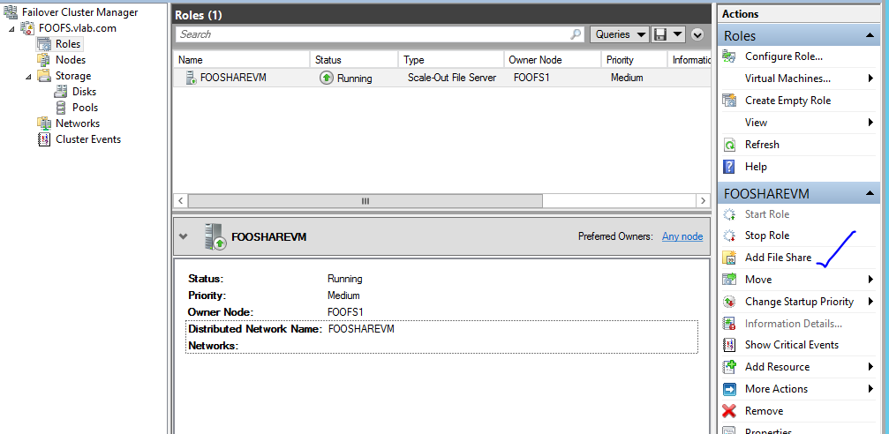Click the search magnifier icon
889x434 pixels.
click(x=576, y=34)
